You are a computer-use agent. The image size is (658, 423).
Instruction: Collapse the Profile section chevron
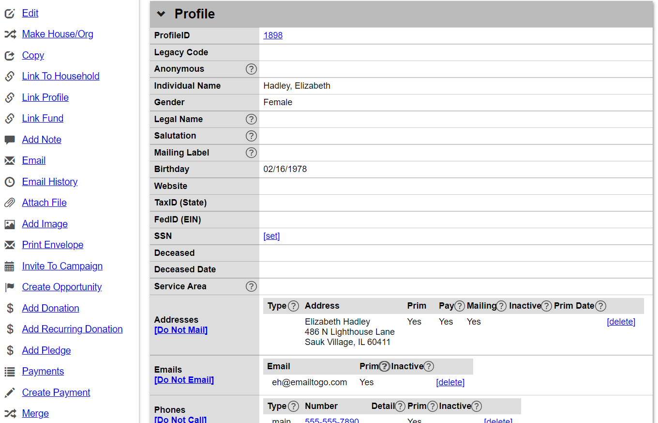point(161,14)
